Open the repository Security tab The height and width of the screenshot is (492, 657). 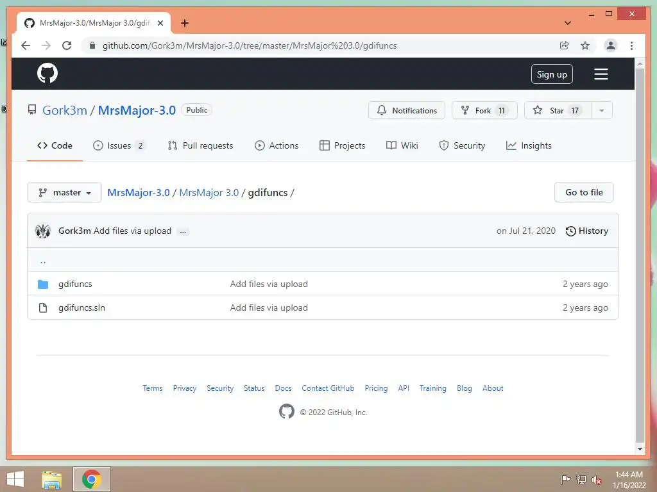tap(462, 145)
